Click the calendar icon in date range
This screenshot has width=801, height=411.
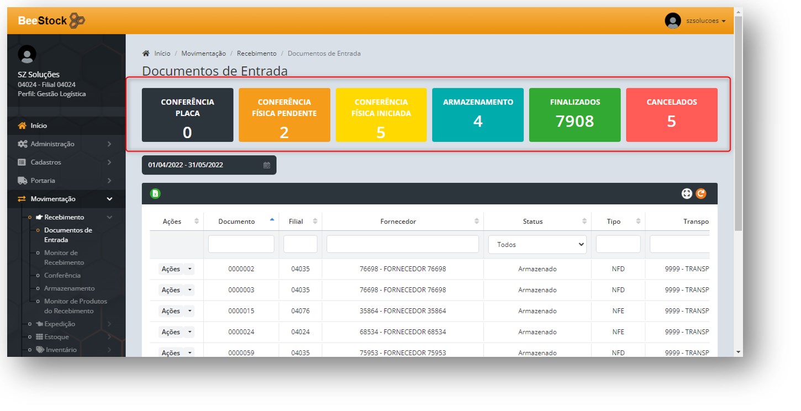click(267, 165)
